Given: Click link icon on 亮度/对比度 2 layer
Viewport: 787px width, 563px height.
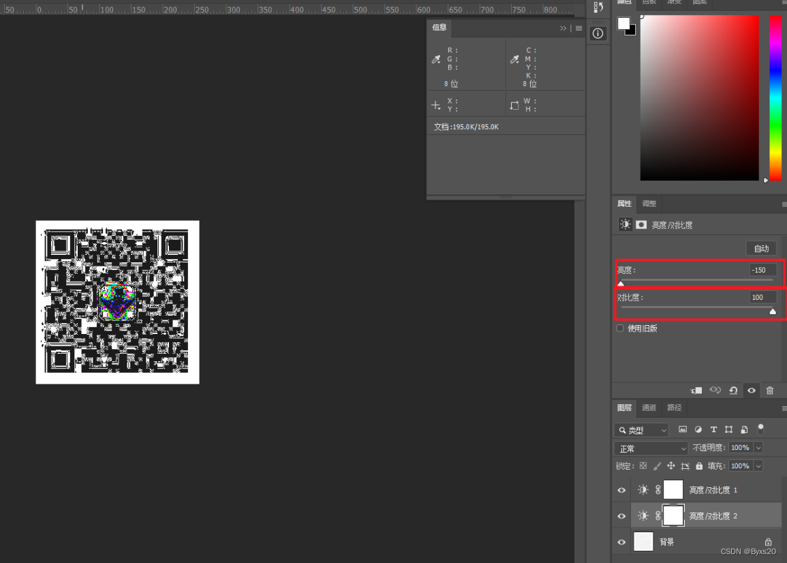Looking at the screenshot, I should point(658,516).
